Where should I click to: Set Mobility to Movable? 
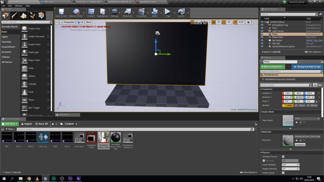312,105
